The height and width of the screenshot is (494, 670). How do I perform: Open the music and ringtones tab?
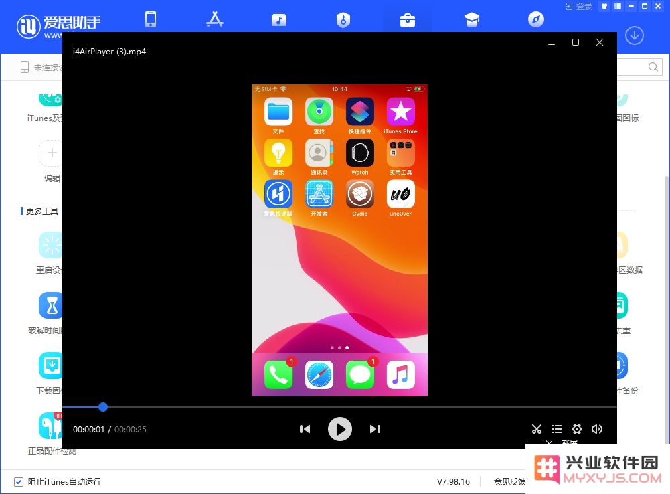(x=279, y=19)
